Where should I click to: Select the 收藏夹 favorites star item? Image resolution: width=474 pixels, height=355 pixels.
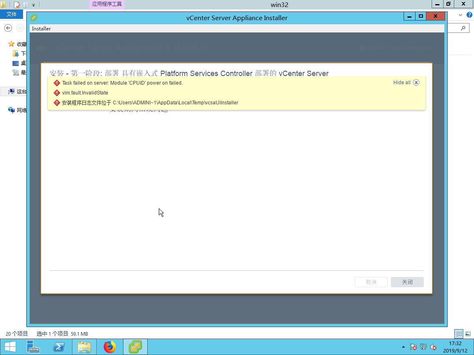[17, 44]
